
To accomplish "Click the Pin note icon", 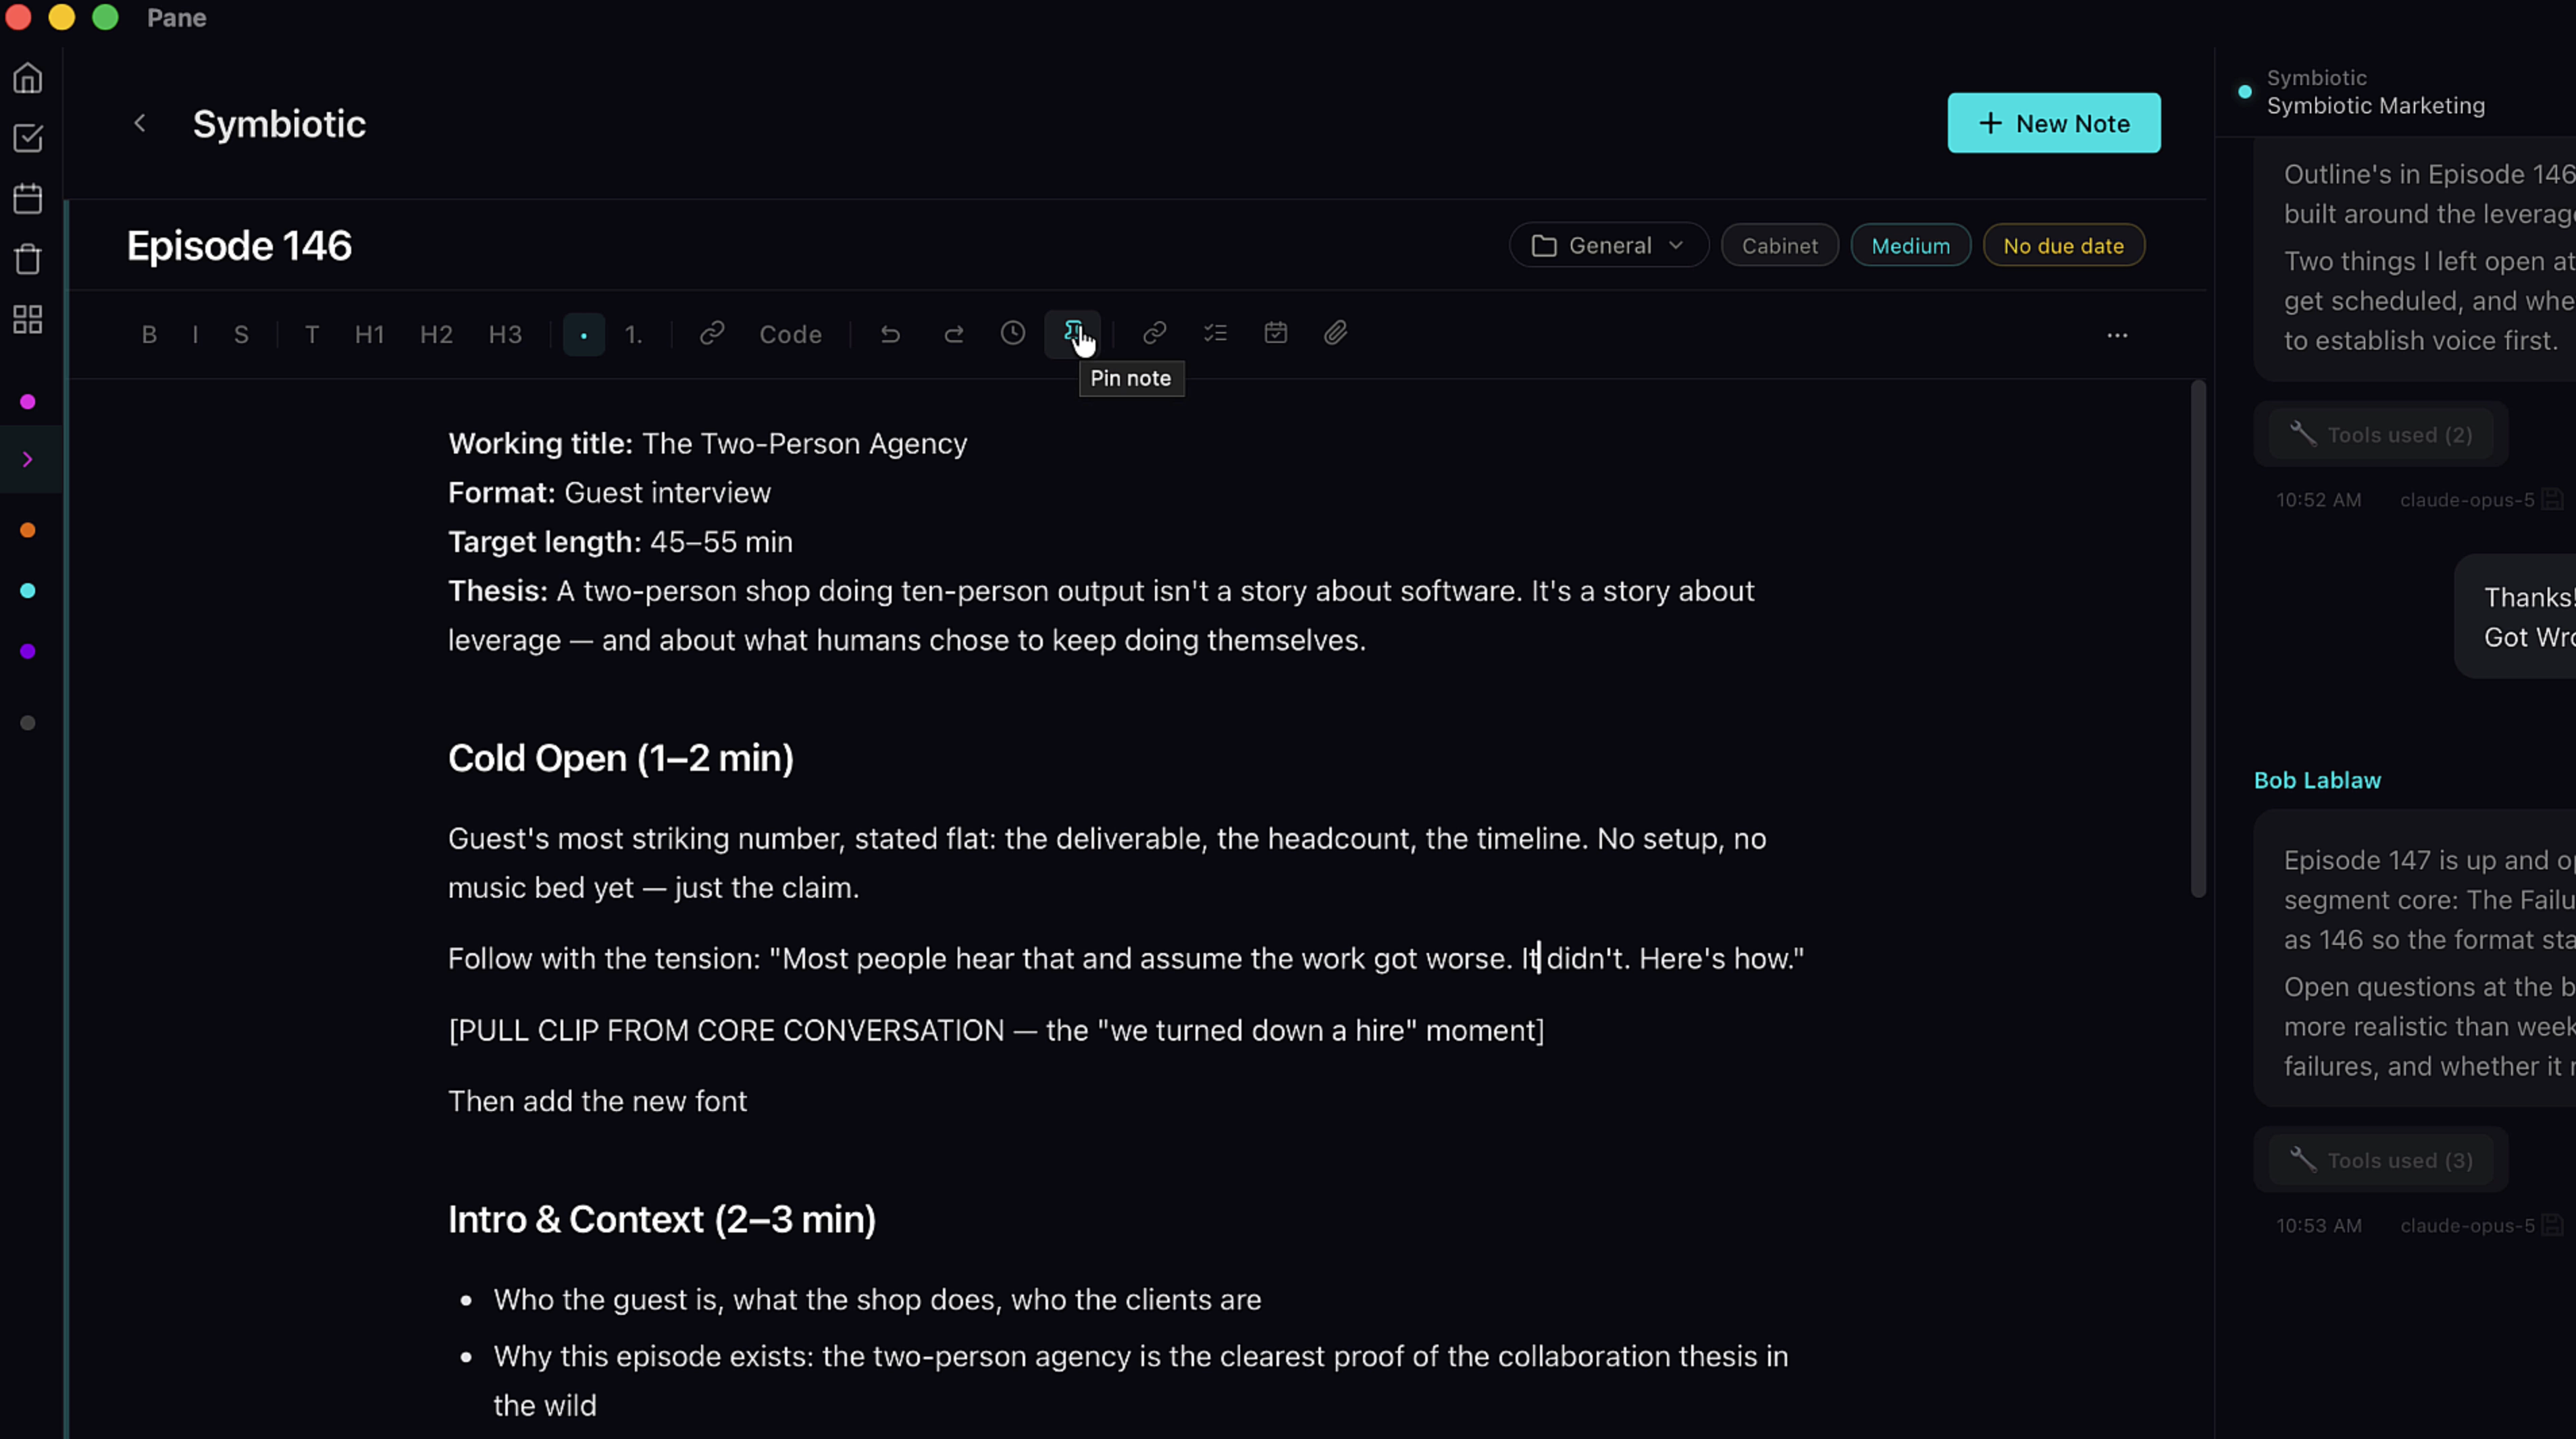I will (x=1073, y=334).
